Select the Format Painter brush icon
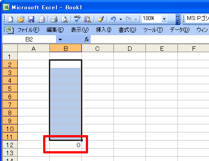Image resolution: width=209 pixels, height=161 pixels. pos(100,19)
